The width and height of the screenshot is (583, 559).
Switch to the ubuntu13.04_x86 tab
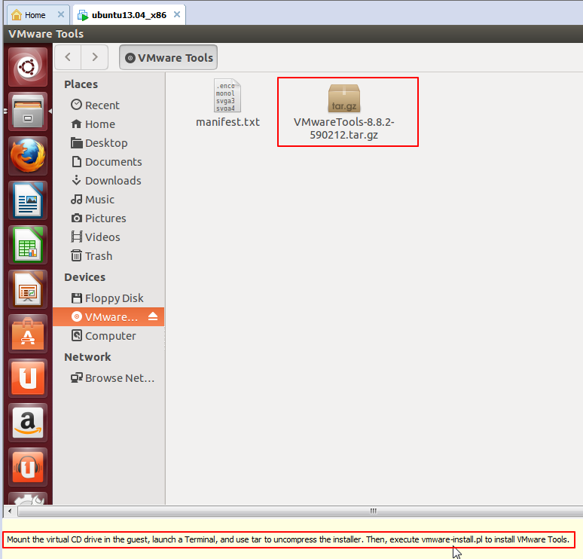point(129,15)
